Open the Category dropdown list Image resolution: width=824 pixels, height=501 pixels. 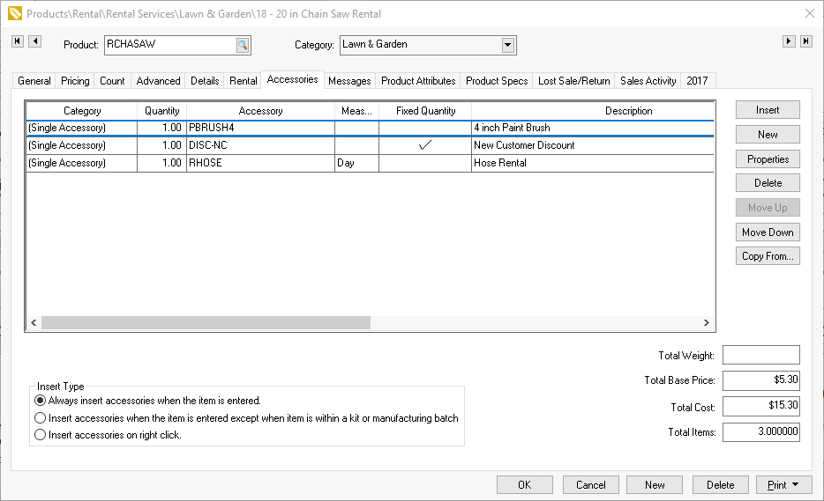click(x=507, y=45)
